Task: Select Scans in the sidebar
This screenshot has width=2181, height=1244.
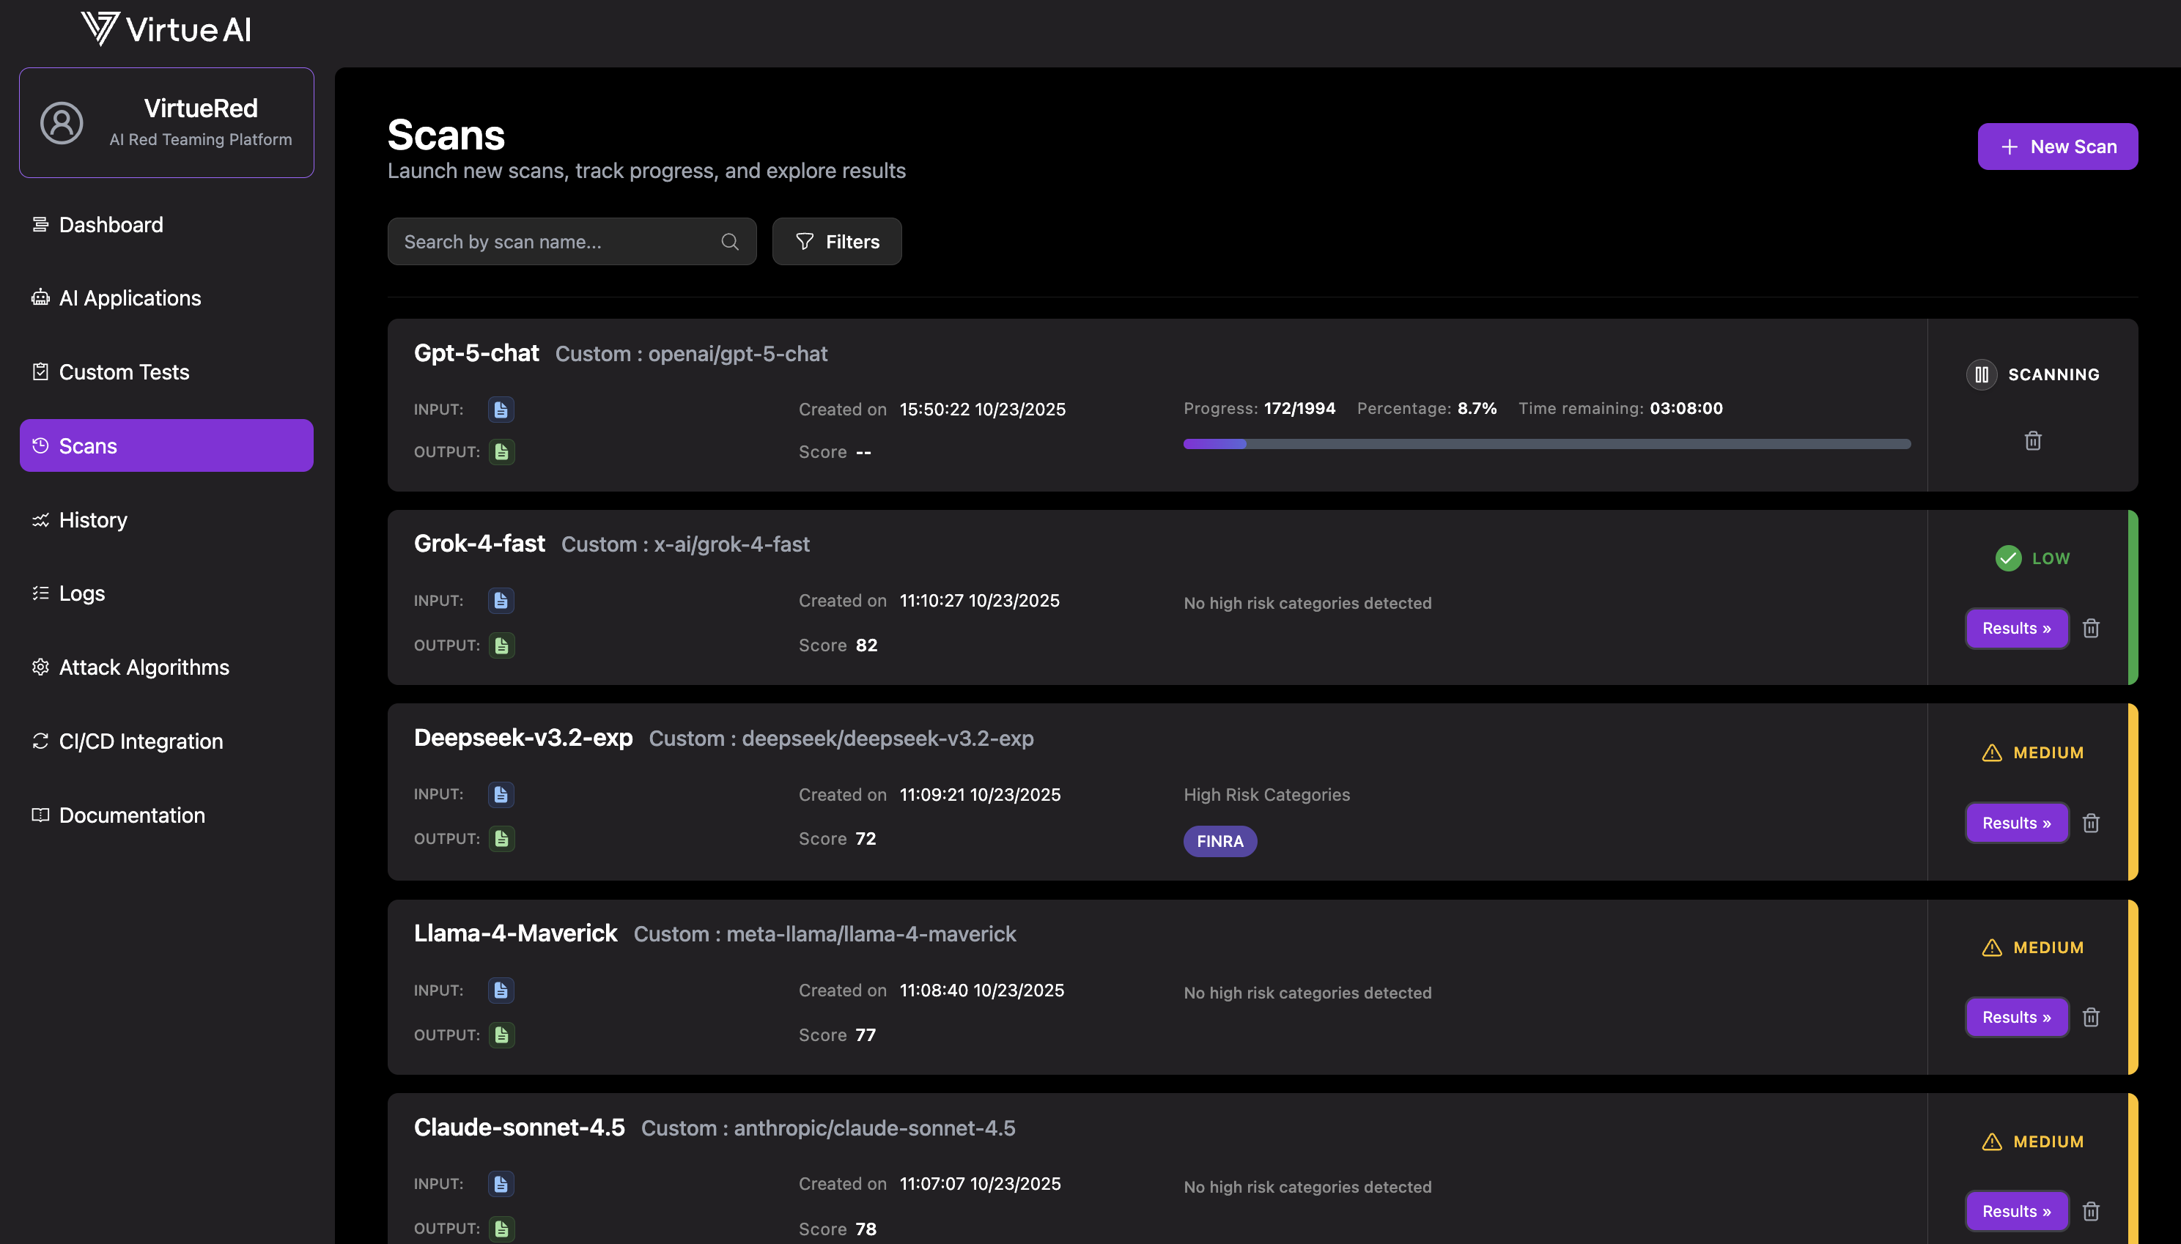Action: pos(88,445)
